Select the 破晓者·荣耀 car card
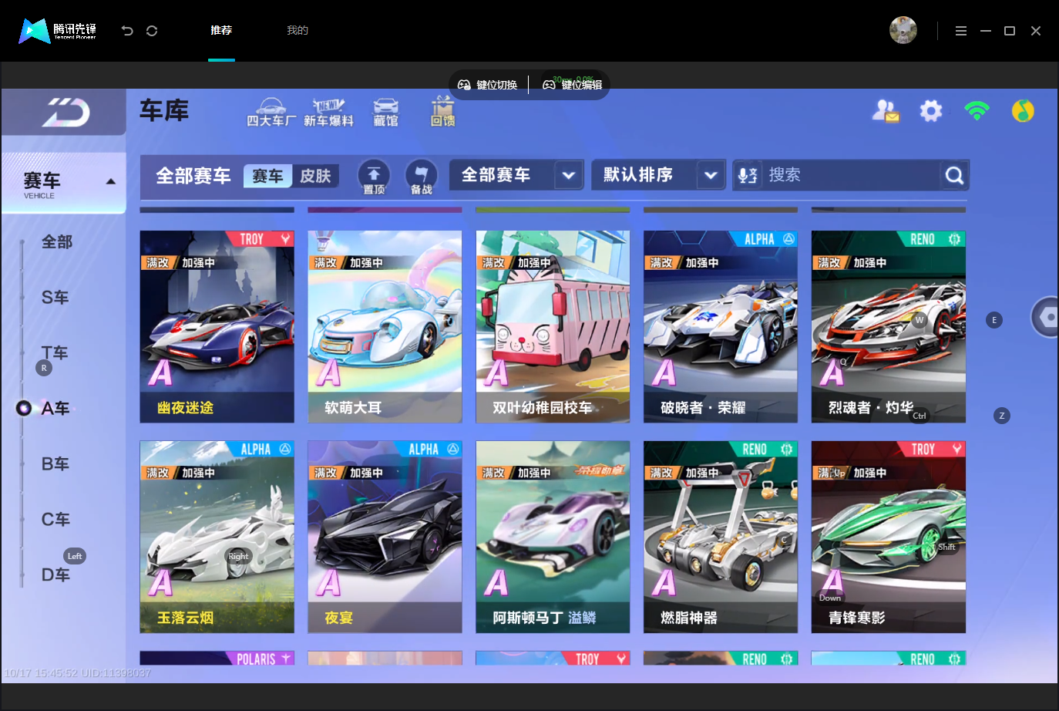The image size is (1059, 711). [x=721, y=327]
